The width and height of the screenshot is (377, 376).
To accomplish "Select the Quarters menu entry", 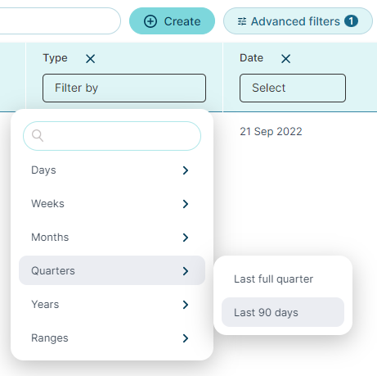I will tap(112, 270).
